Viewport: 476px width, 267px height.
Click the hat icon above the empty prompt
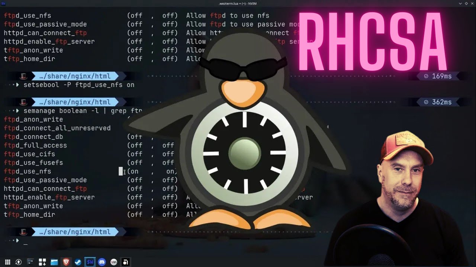23,232
